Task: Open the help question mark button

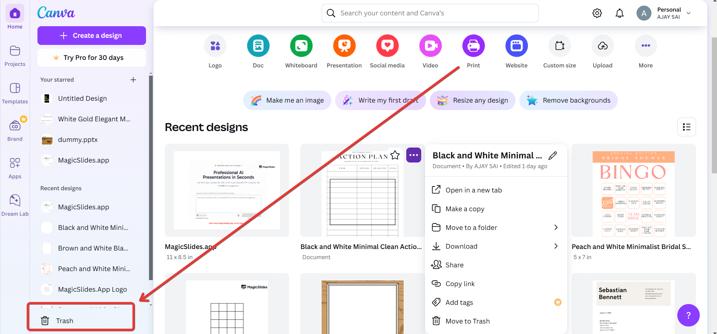Action: tap(689, 315)
